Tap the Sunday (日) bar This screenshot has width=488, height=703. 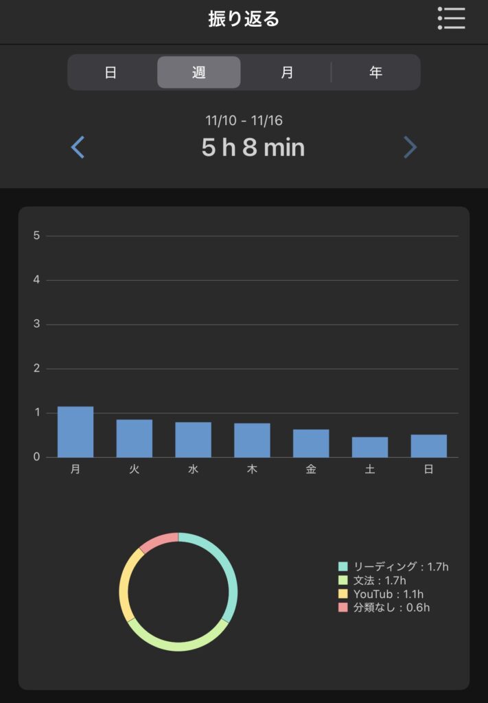coord(429,446)
